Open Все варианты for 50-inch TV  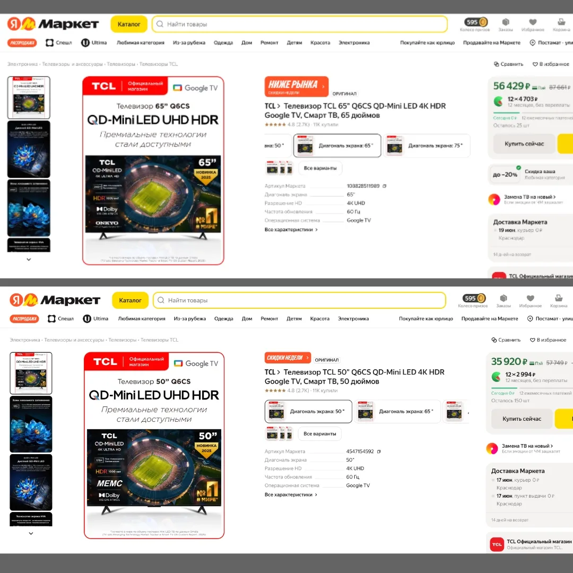pos(320,434)
